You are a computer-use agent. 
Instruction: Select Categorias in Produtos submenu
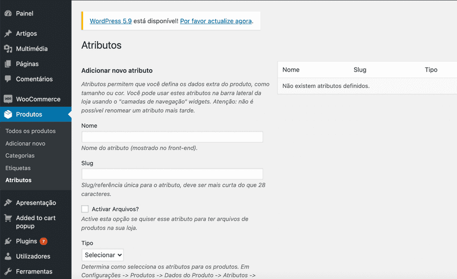pos(20,156)
